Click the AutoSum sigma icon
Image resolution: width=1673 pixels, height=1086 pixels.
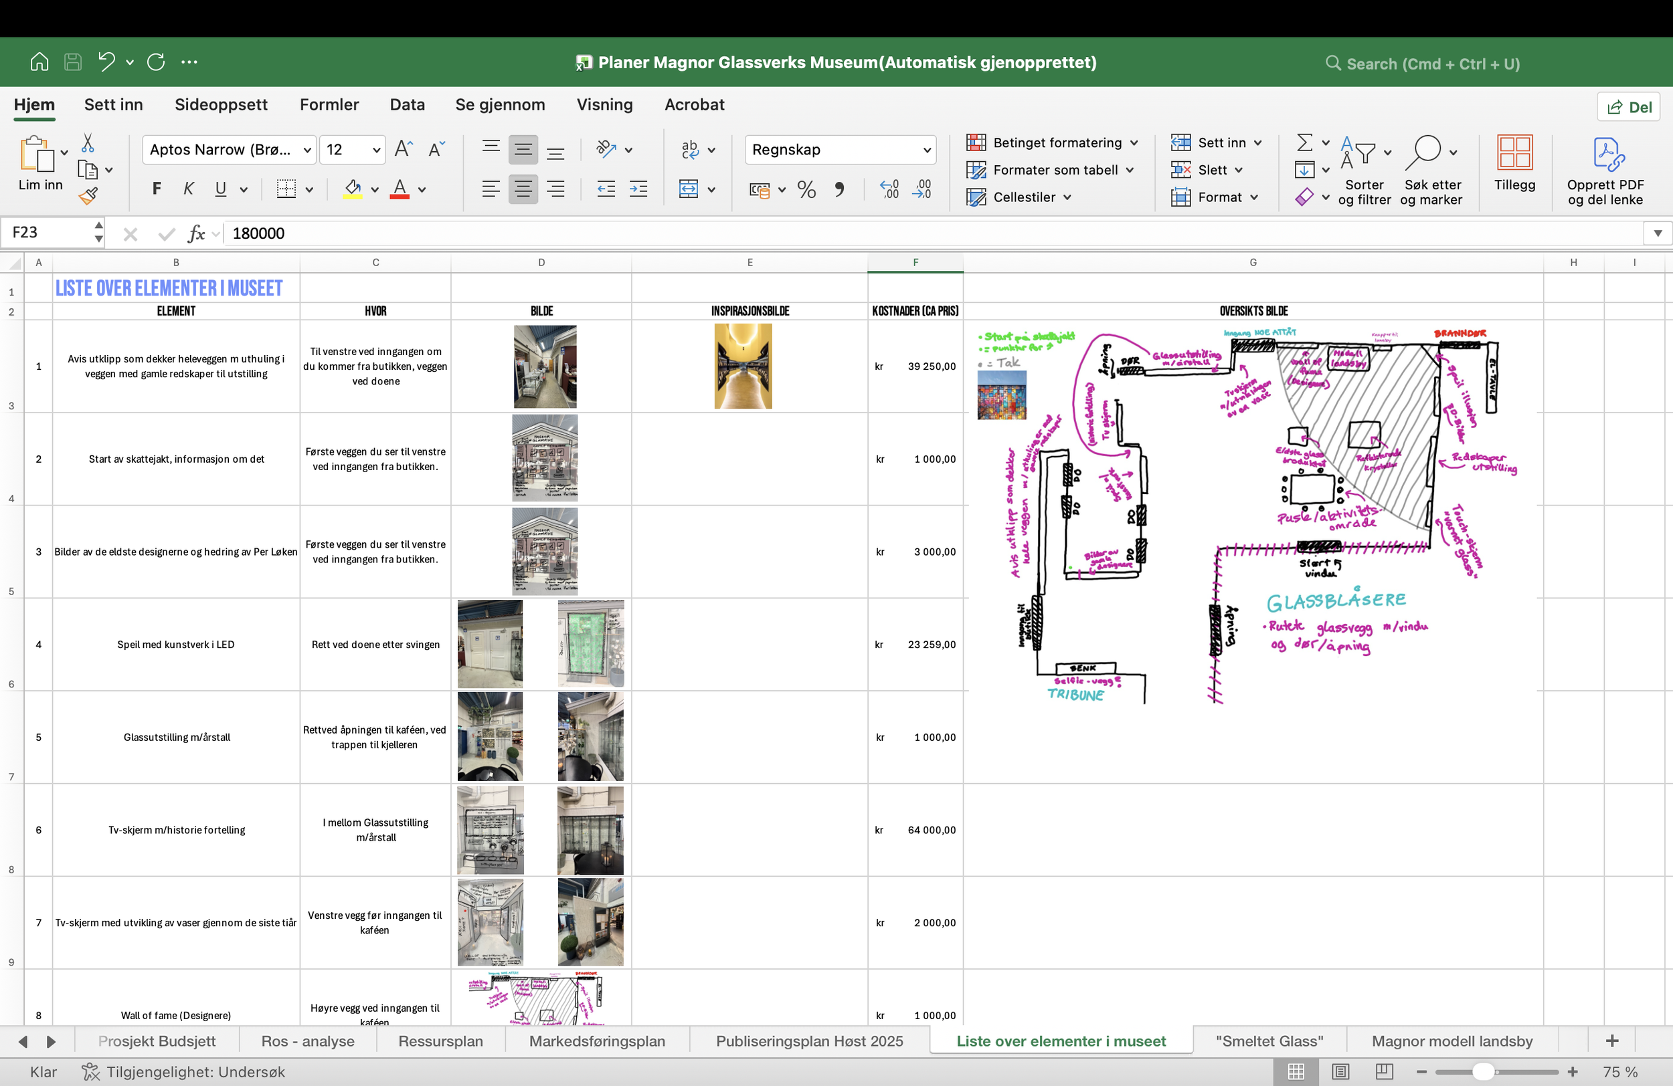1305,142
